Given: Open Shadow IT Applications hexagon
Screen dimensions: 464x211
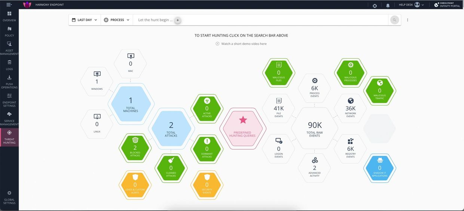Looking at the screenshot, I should click(x=380, y=168).
